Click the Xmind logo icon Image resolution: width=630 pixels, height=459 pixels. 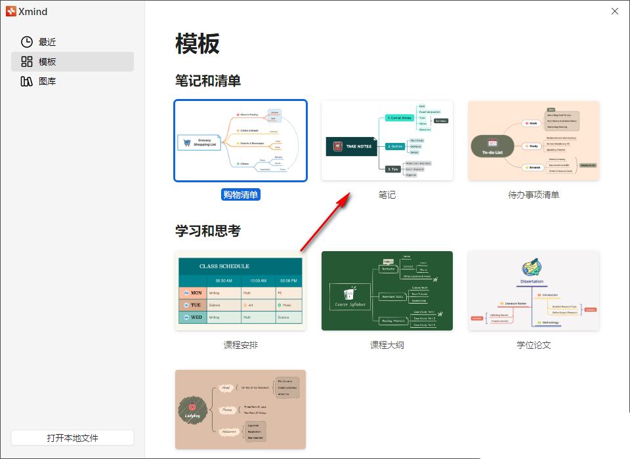11,11
